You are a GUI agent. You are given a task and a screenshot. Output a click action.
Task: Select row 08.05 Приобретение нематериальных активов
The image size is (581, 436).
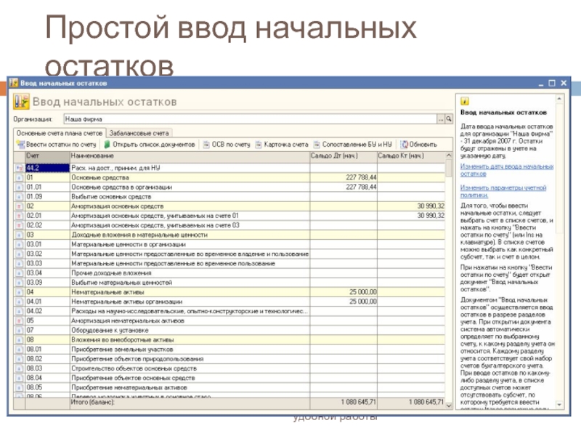point(229,388)
